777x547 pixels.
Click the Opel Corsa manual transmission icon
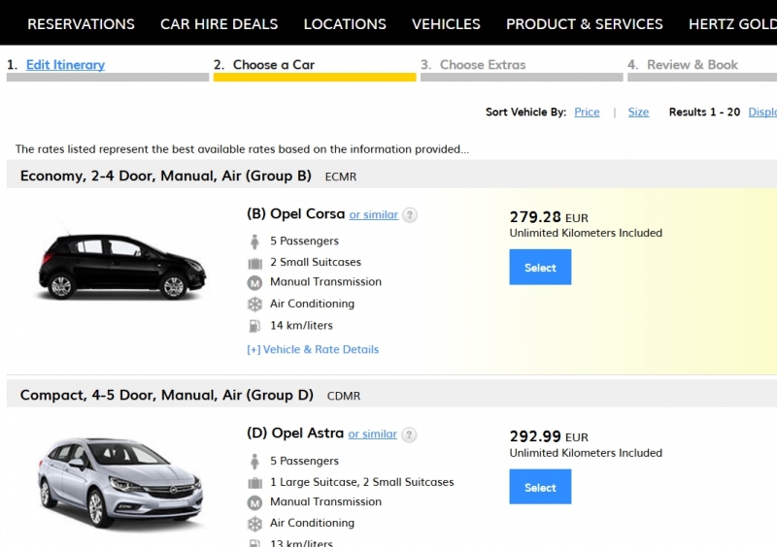[x=254, y=283]
